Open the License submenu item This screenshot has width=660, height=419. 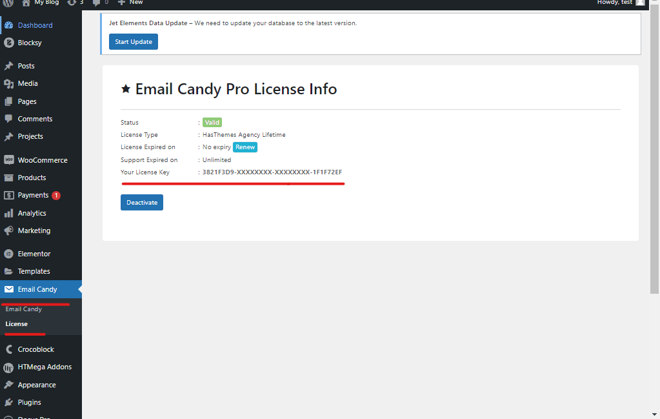coord(16,324)
